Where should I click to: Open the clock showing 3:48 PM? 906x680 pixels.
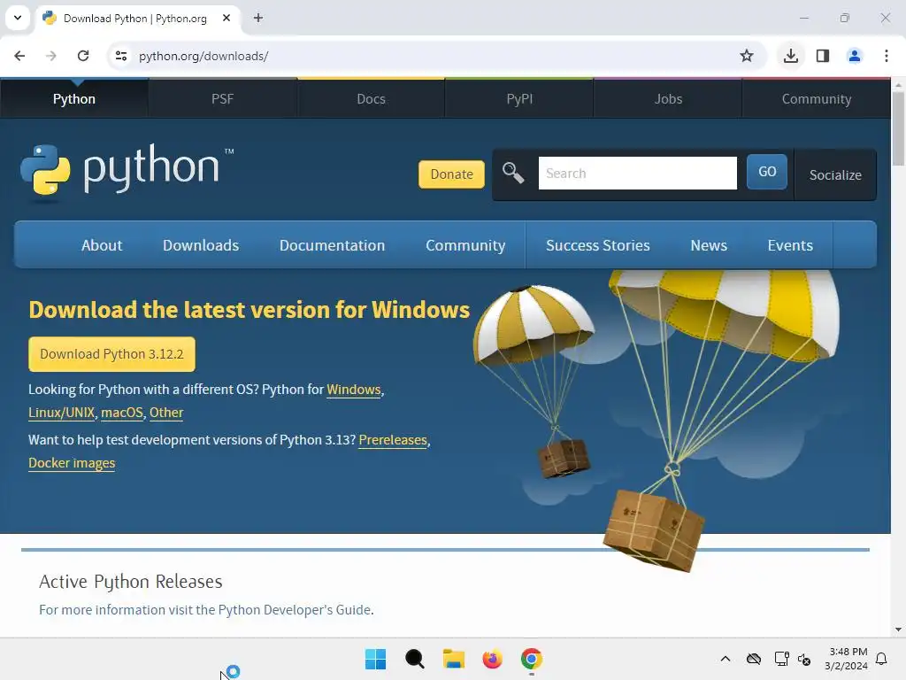click(x=847, y=659)
